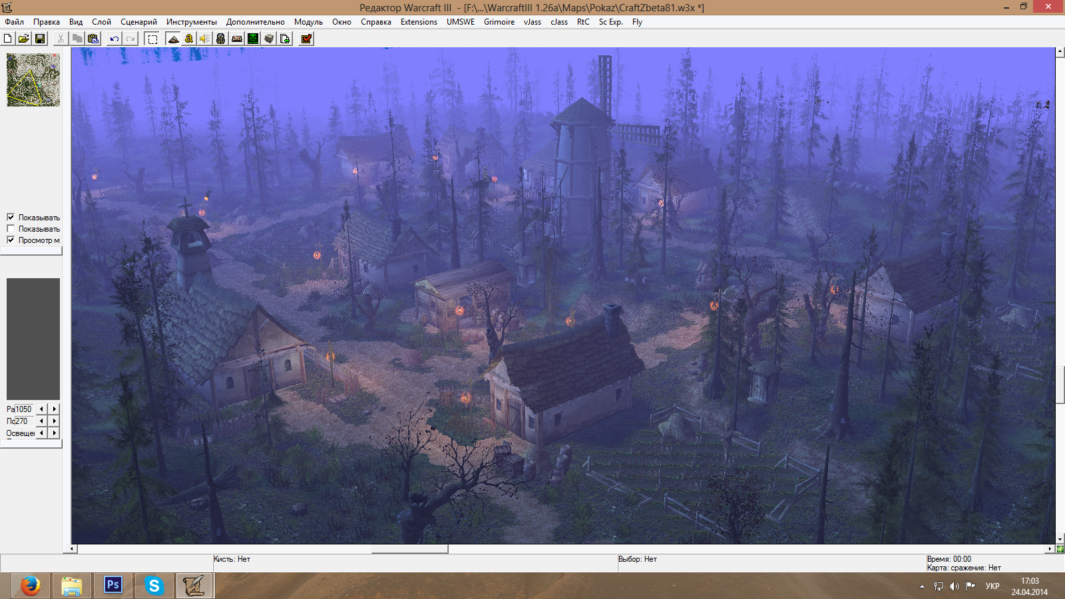
Task: Click the viewport's vertical scrollbar up arrow
Action: pyautogui.click(x=1060, y=52)
